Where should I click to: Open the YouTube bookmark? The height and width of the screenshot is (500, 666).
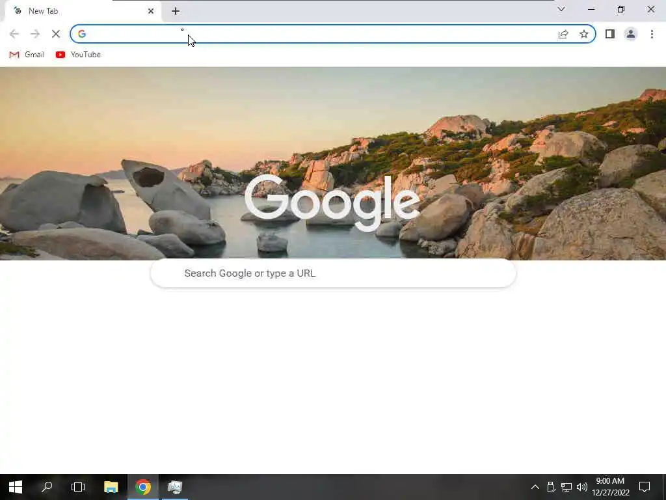tap(78, 55)
